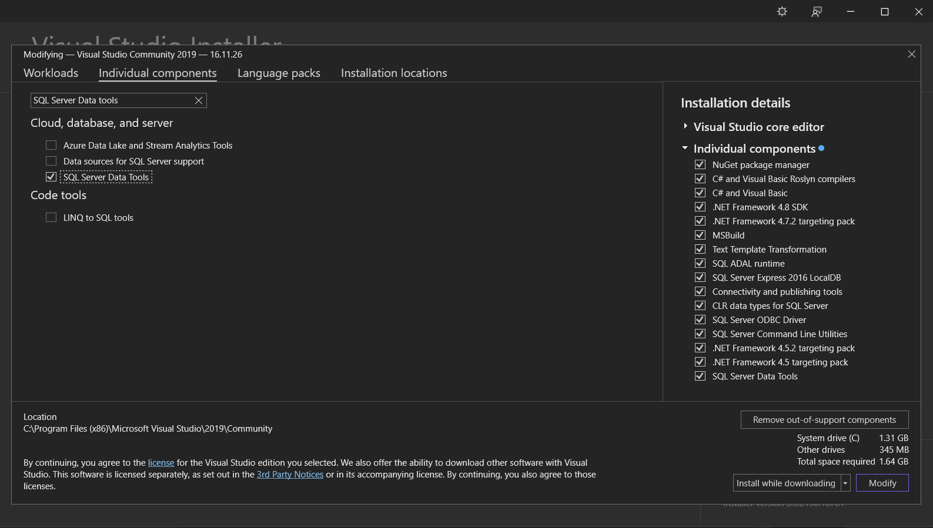
Task: Uncheck SQL Server Express 2016 LocalDB
Action: click(x=700, y=277)
